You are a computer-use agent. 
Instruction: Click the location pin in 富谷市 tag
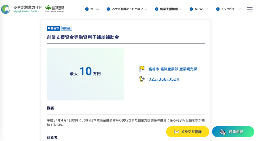[49, 28]
